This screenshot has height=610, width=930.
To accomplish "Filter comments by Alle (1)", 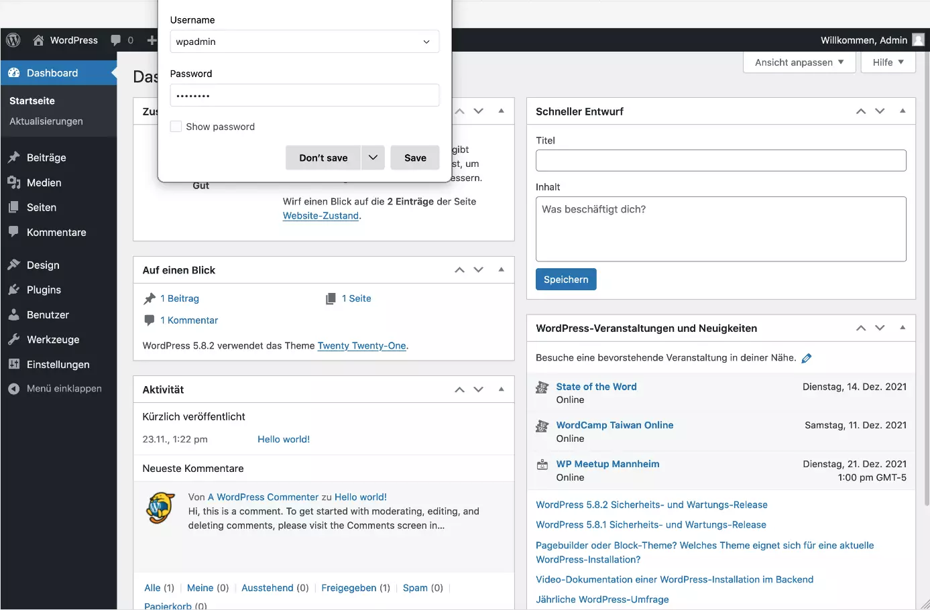I will pyautogui.click(x=159, y=588).
